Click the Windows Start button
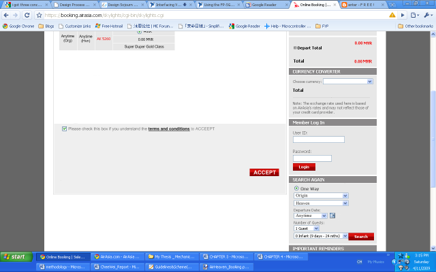 pyautogui.click(x=16, y=257)
